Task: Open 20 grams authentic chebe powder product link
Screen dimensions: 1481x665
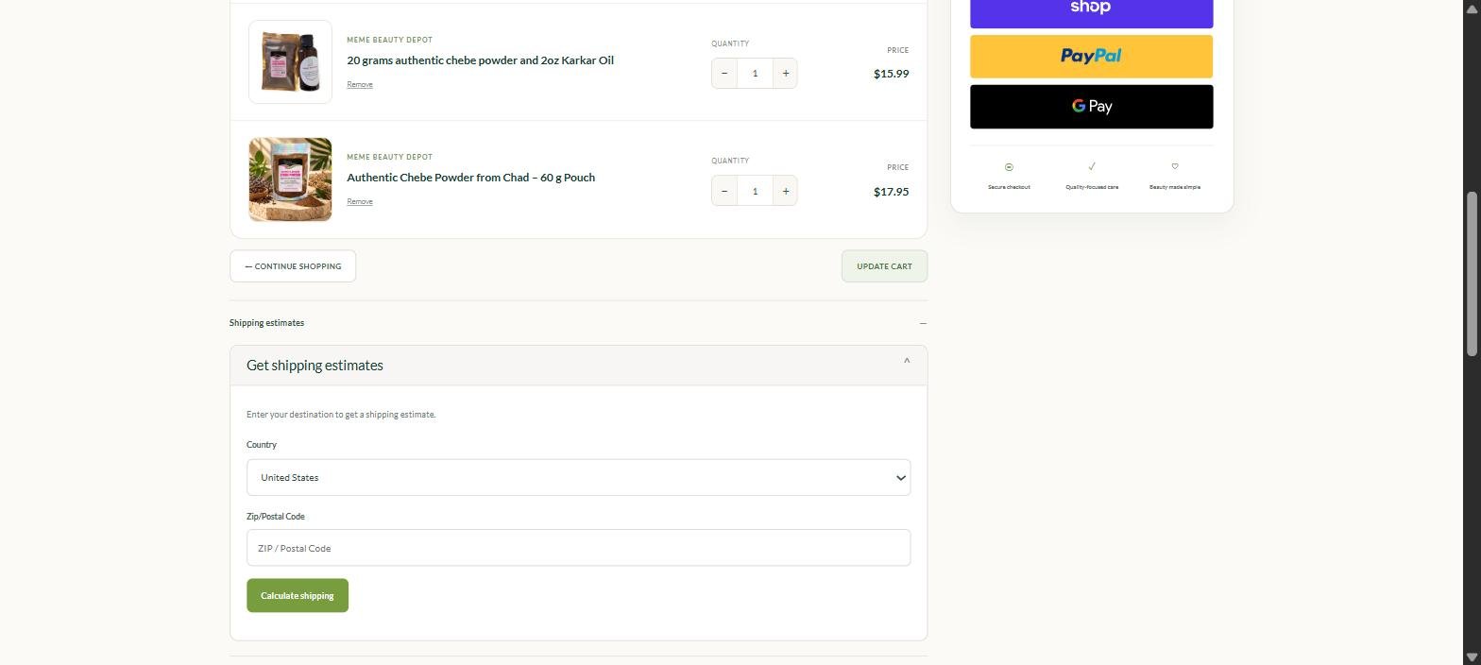Action: coord(480,60)
